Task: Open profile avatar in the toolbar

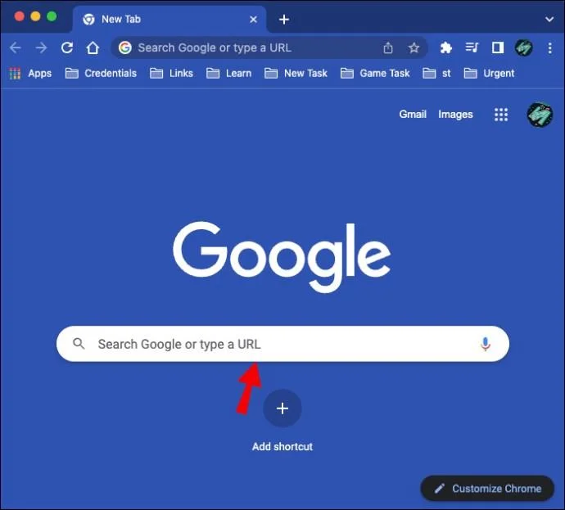Action: (523, 47)
